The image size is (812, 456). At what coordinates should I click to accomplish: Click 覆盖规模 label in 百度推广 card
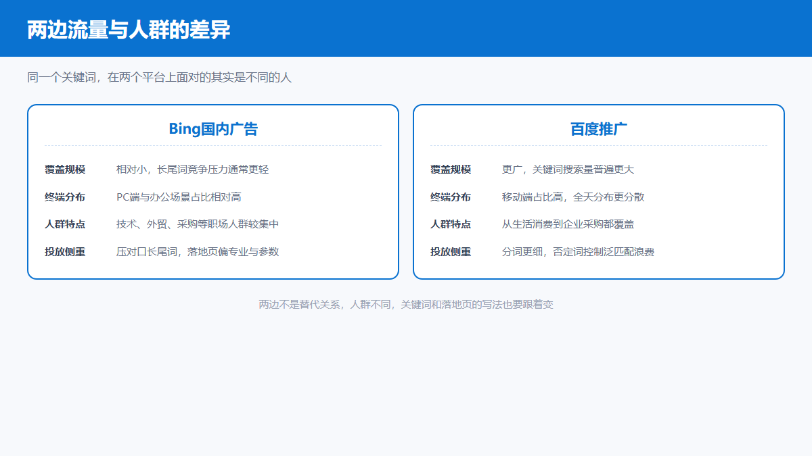pyautogui.click(x=451, y=170)
